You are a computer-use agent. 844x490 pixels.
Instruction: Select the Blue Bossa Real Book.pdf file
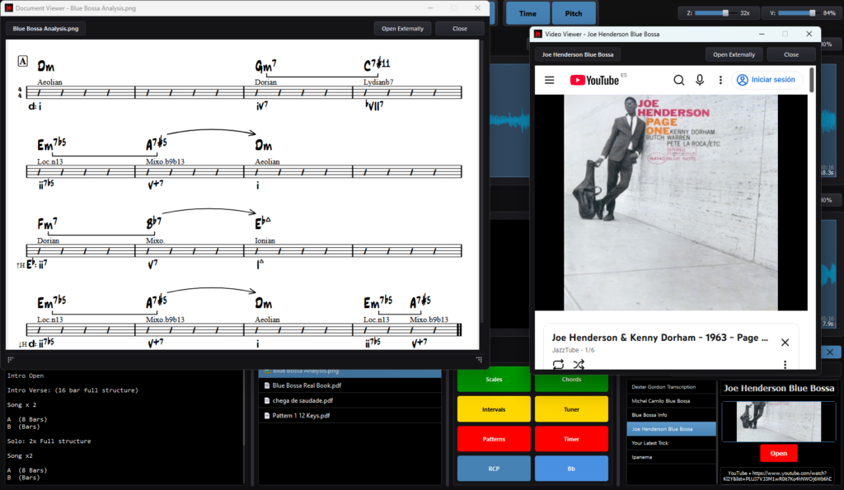click(349, 385)
